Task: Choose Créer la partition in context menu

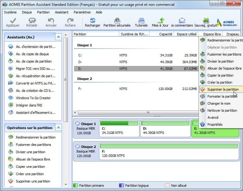Action: [x=221, y=82]
